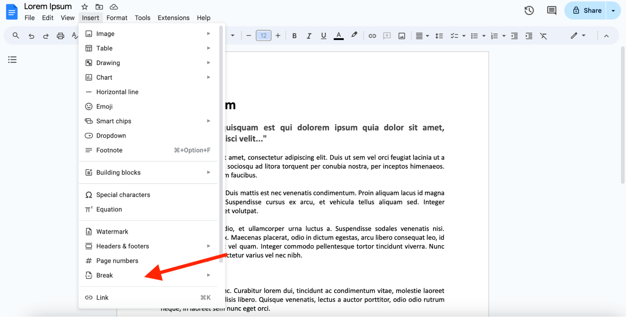Star the Lorem Ipsum document

84,7
